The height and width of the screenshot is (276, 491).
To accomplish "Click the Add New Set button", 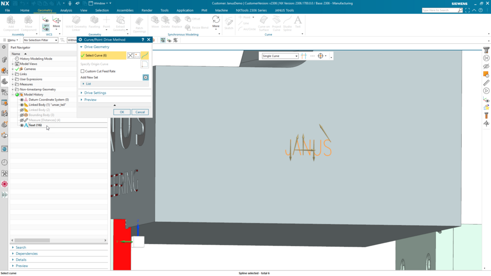I will pyautogui.click(x=146, y=77).
